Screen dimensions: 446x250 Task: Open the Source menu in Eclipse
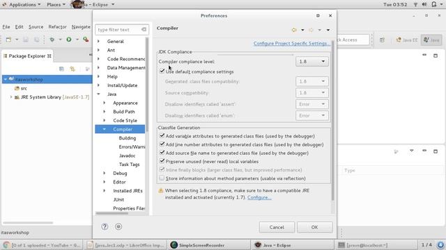(36, 26)
